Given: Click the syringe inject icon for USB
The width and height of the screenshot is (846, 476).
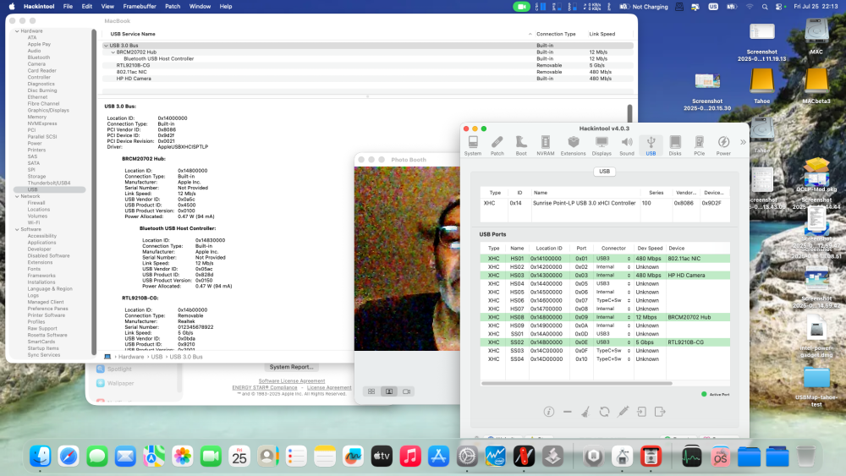Looking at the screenshot, I should 624,412.
